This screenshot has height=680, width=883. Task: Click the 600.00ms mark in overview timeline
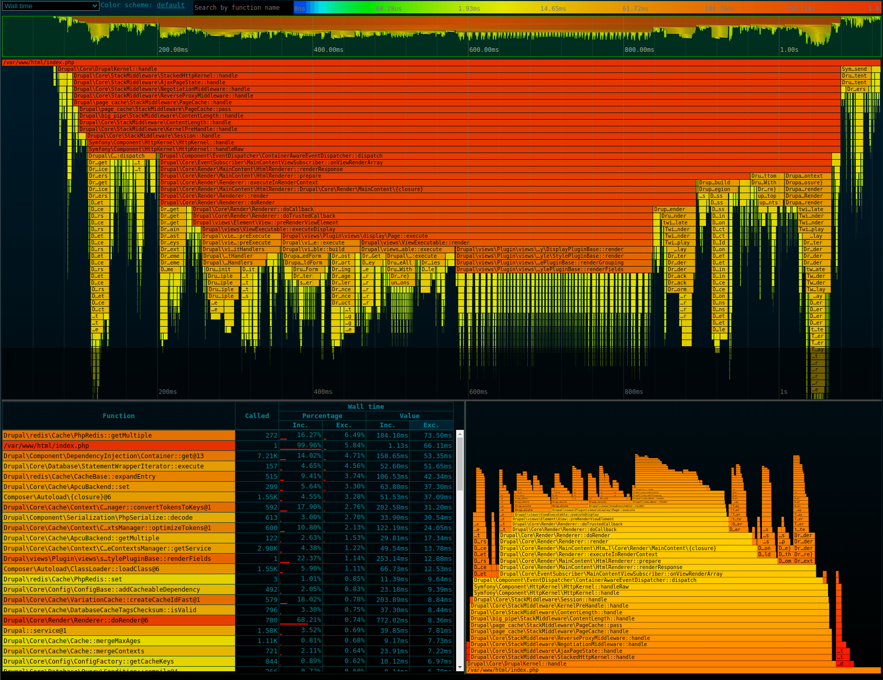483,50
